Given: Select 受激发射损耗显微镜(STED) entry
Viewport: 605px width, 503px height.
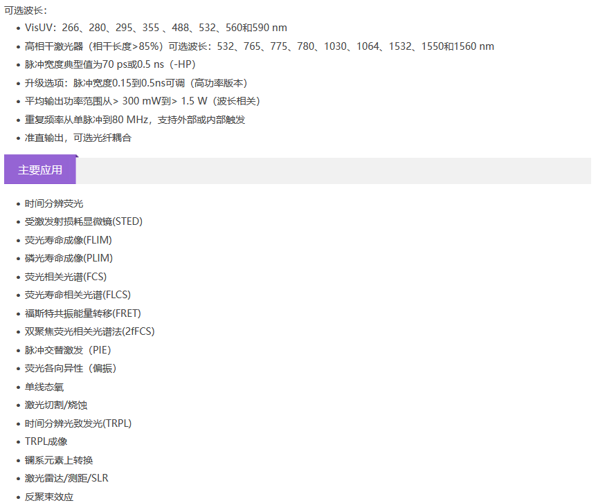Looking at the screenshot, I should tap(84, 221).
